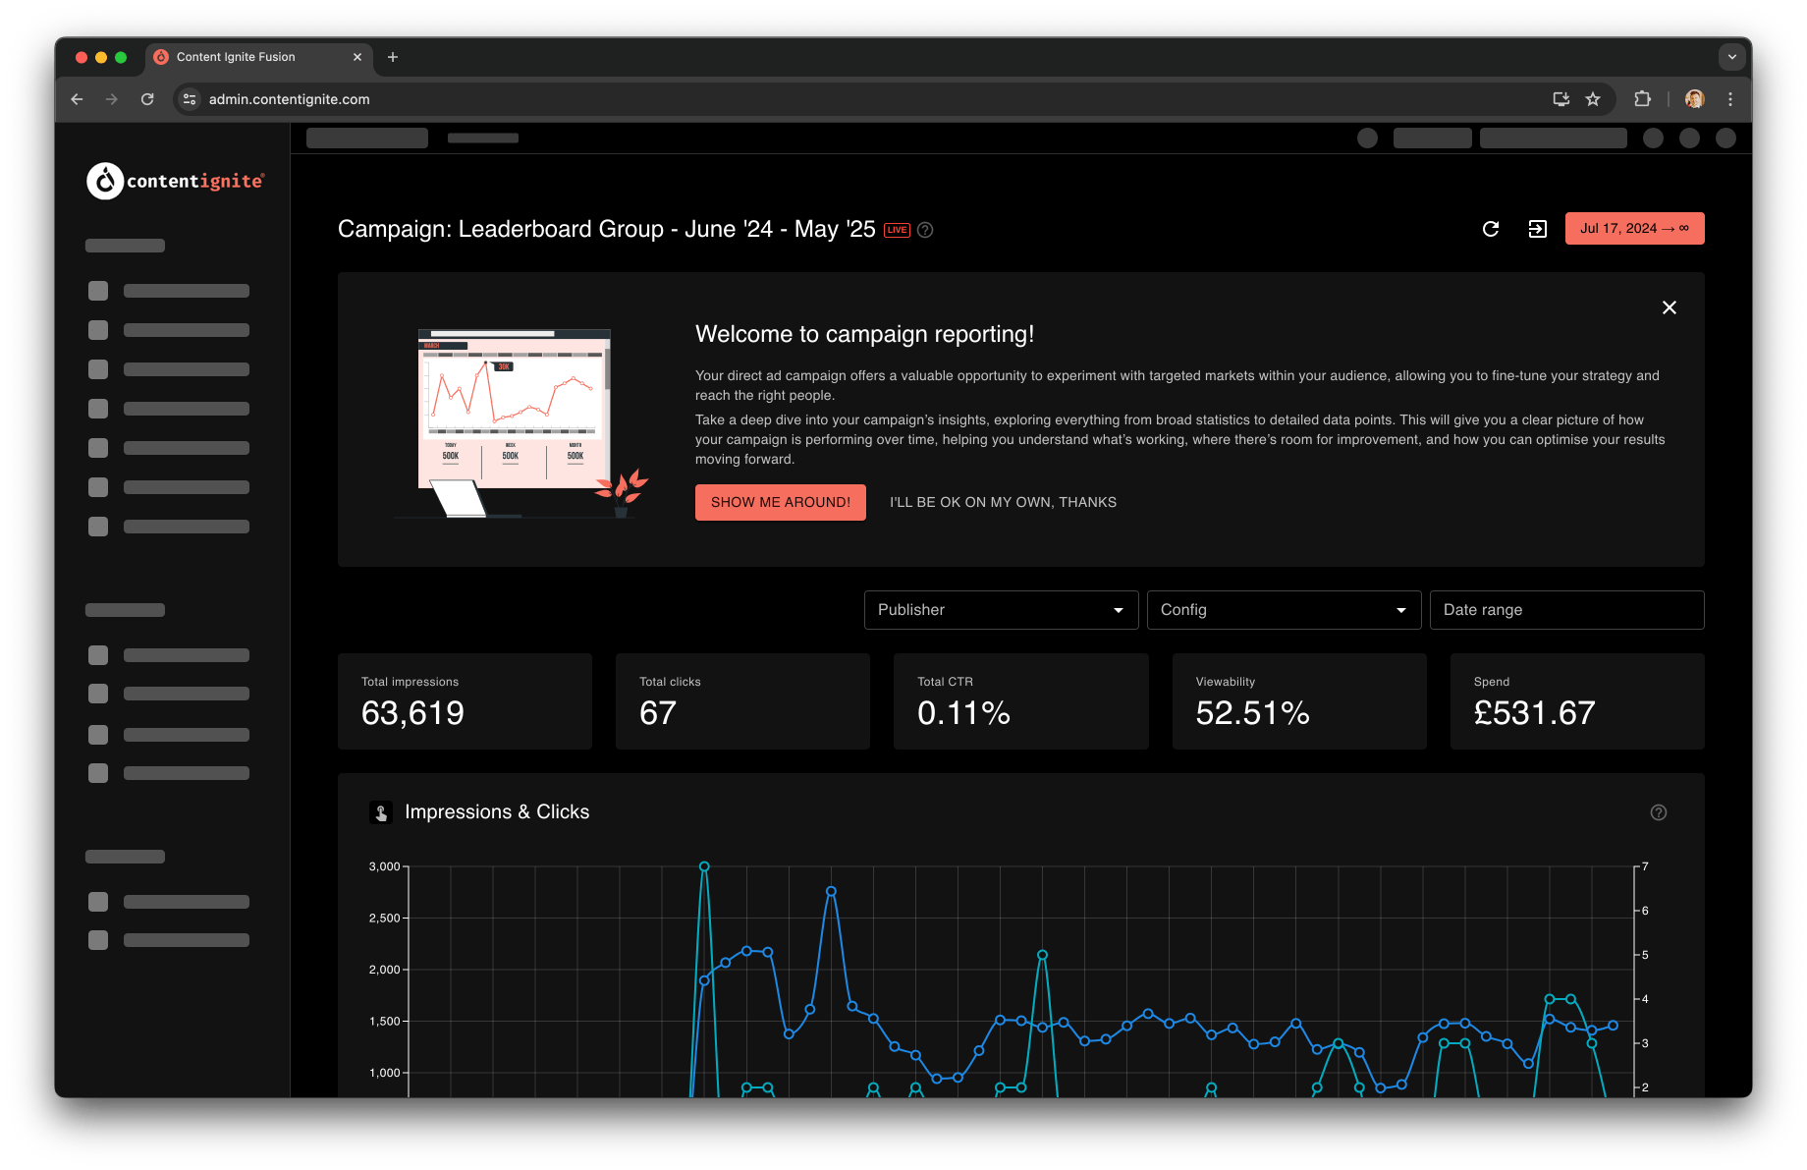1807x1170 pixels.
Task: Click the site information icon in the address bar
Action: tap(189, 99)
